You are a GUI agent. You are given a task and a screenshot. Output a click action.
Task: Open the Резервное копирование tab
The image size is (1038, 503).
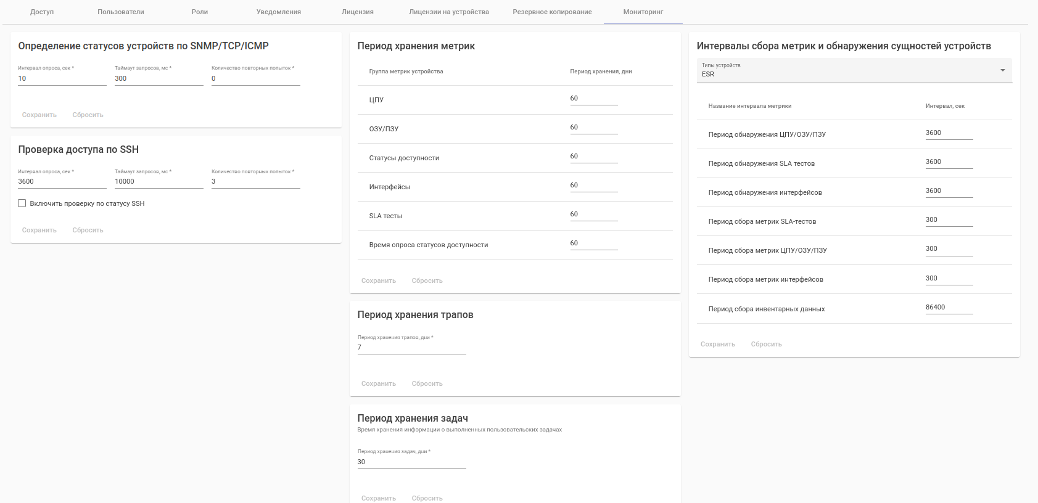point(552,12)
